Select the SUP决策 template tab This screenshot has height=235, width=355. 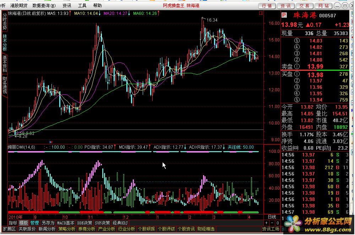[x=102, y=223]
